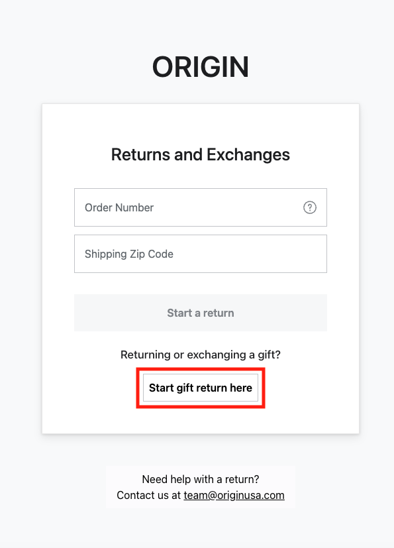Begin a gift return using the outlined button
This screenshot has height=548, width=394.
pos(201,388)
